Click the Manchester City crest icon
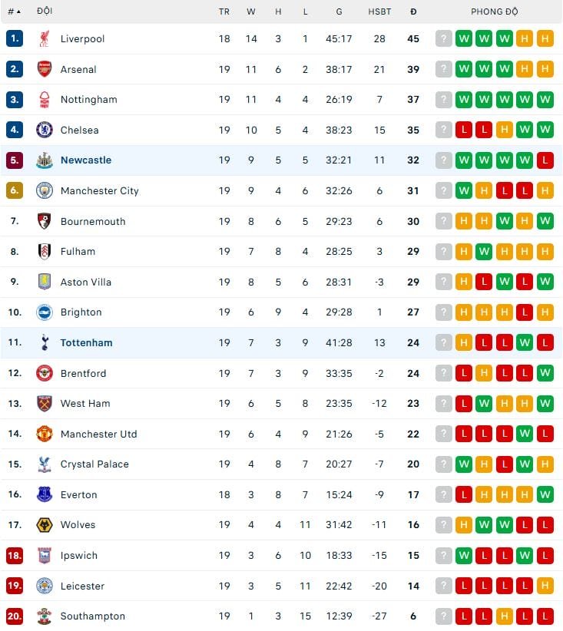The width and height of the screenshot is (563, 631). coord(45,190)
